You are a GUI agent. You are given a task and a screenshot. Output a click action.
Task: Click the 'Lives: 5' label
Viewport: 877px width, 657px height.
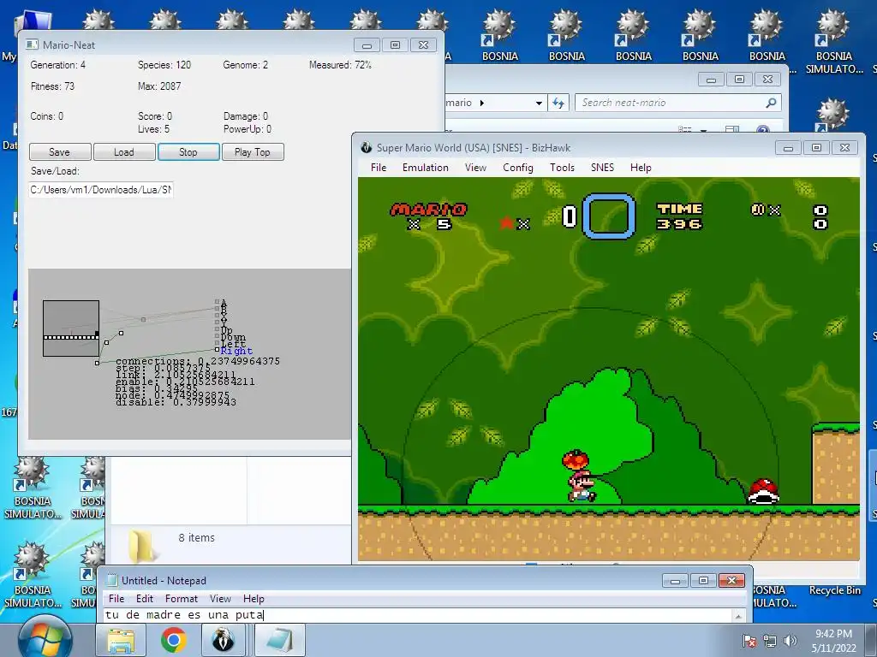(154, 129)
